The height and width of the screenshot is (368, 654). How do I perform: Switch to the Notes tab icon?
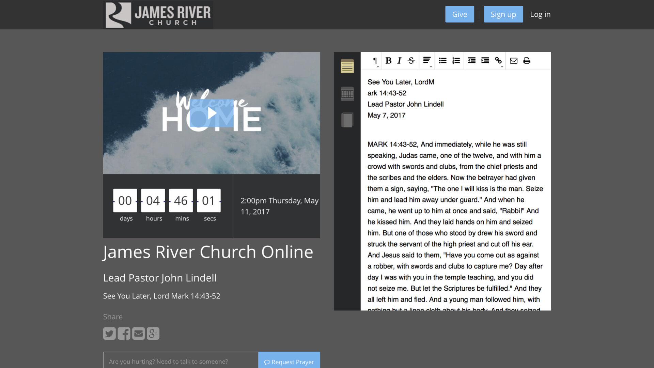(347, 66)
